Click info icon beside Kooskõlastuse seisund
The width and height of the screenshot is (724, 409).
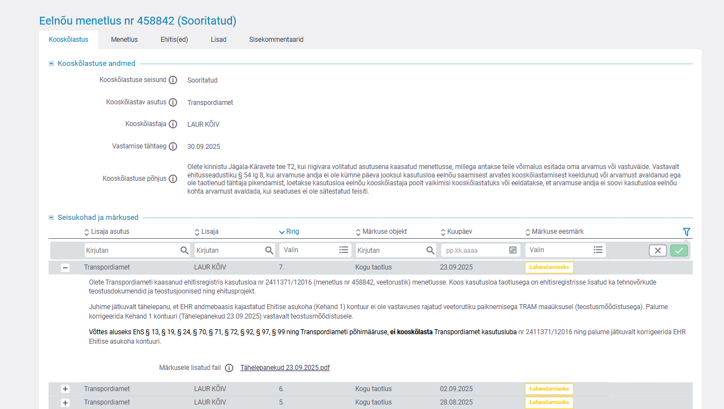[173, 80]
